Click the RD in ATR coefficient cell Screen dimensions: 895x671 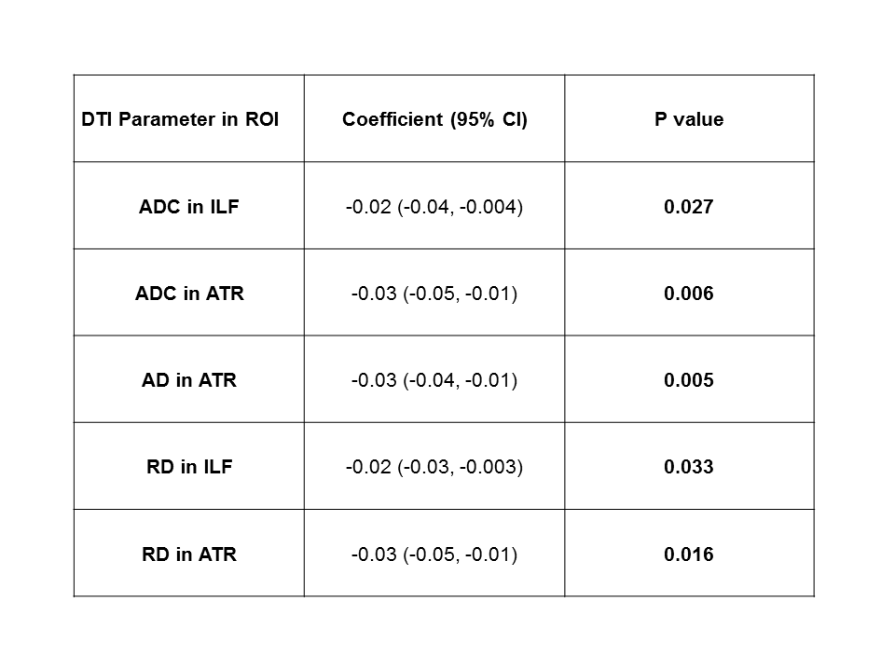coord(434,555)
